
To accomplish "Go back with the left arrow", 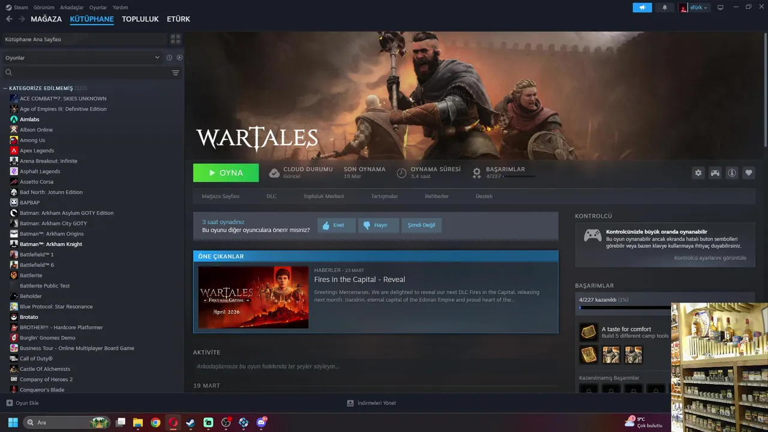I will pyautogui.click(x=9, y=19).
